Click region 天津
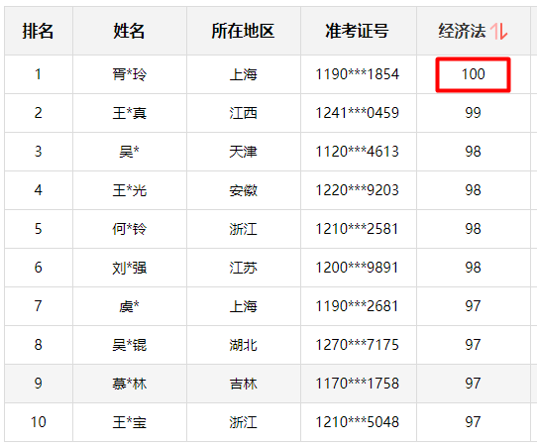537x445 pixels. pyautogui.click(x=243, y=152)
